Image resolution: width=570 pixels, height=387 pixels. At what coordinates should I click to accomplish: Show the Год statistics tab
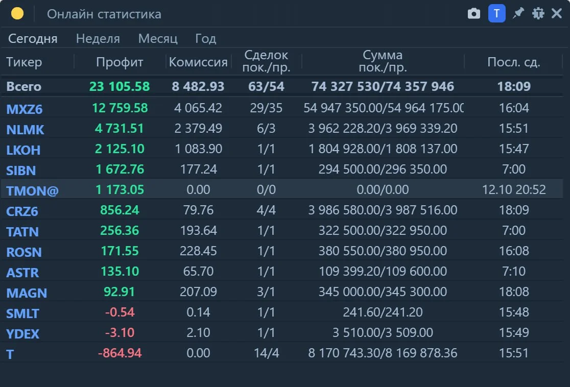click(206, 38)
